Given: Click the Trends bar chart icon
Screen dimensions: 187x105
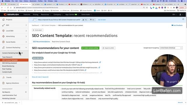Looking at the screenshot, I should (4, 77).
